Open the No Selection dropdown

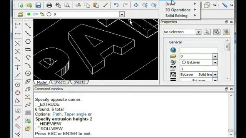pyautogui.click(x=198, y=32)
